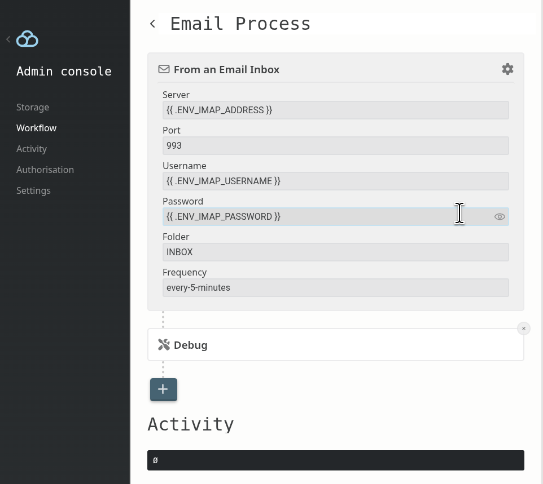
Task: Click the Frequency every-5-minutes field
Action: point(335,287)
